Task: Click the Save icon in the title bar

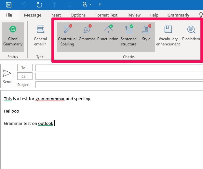Action: tap(9, 5)
